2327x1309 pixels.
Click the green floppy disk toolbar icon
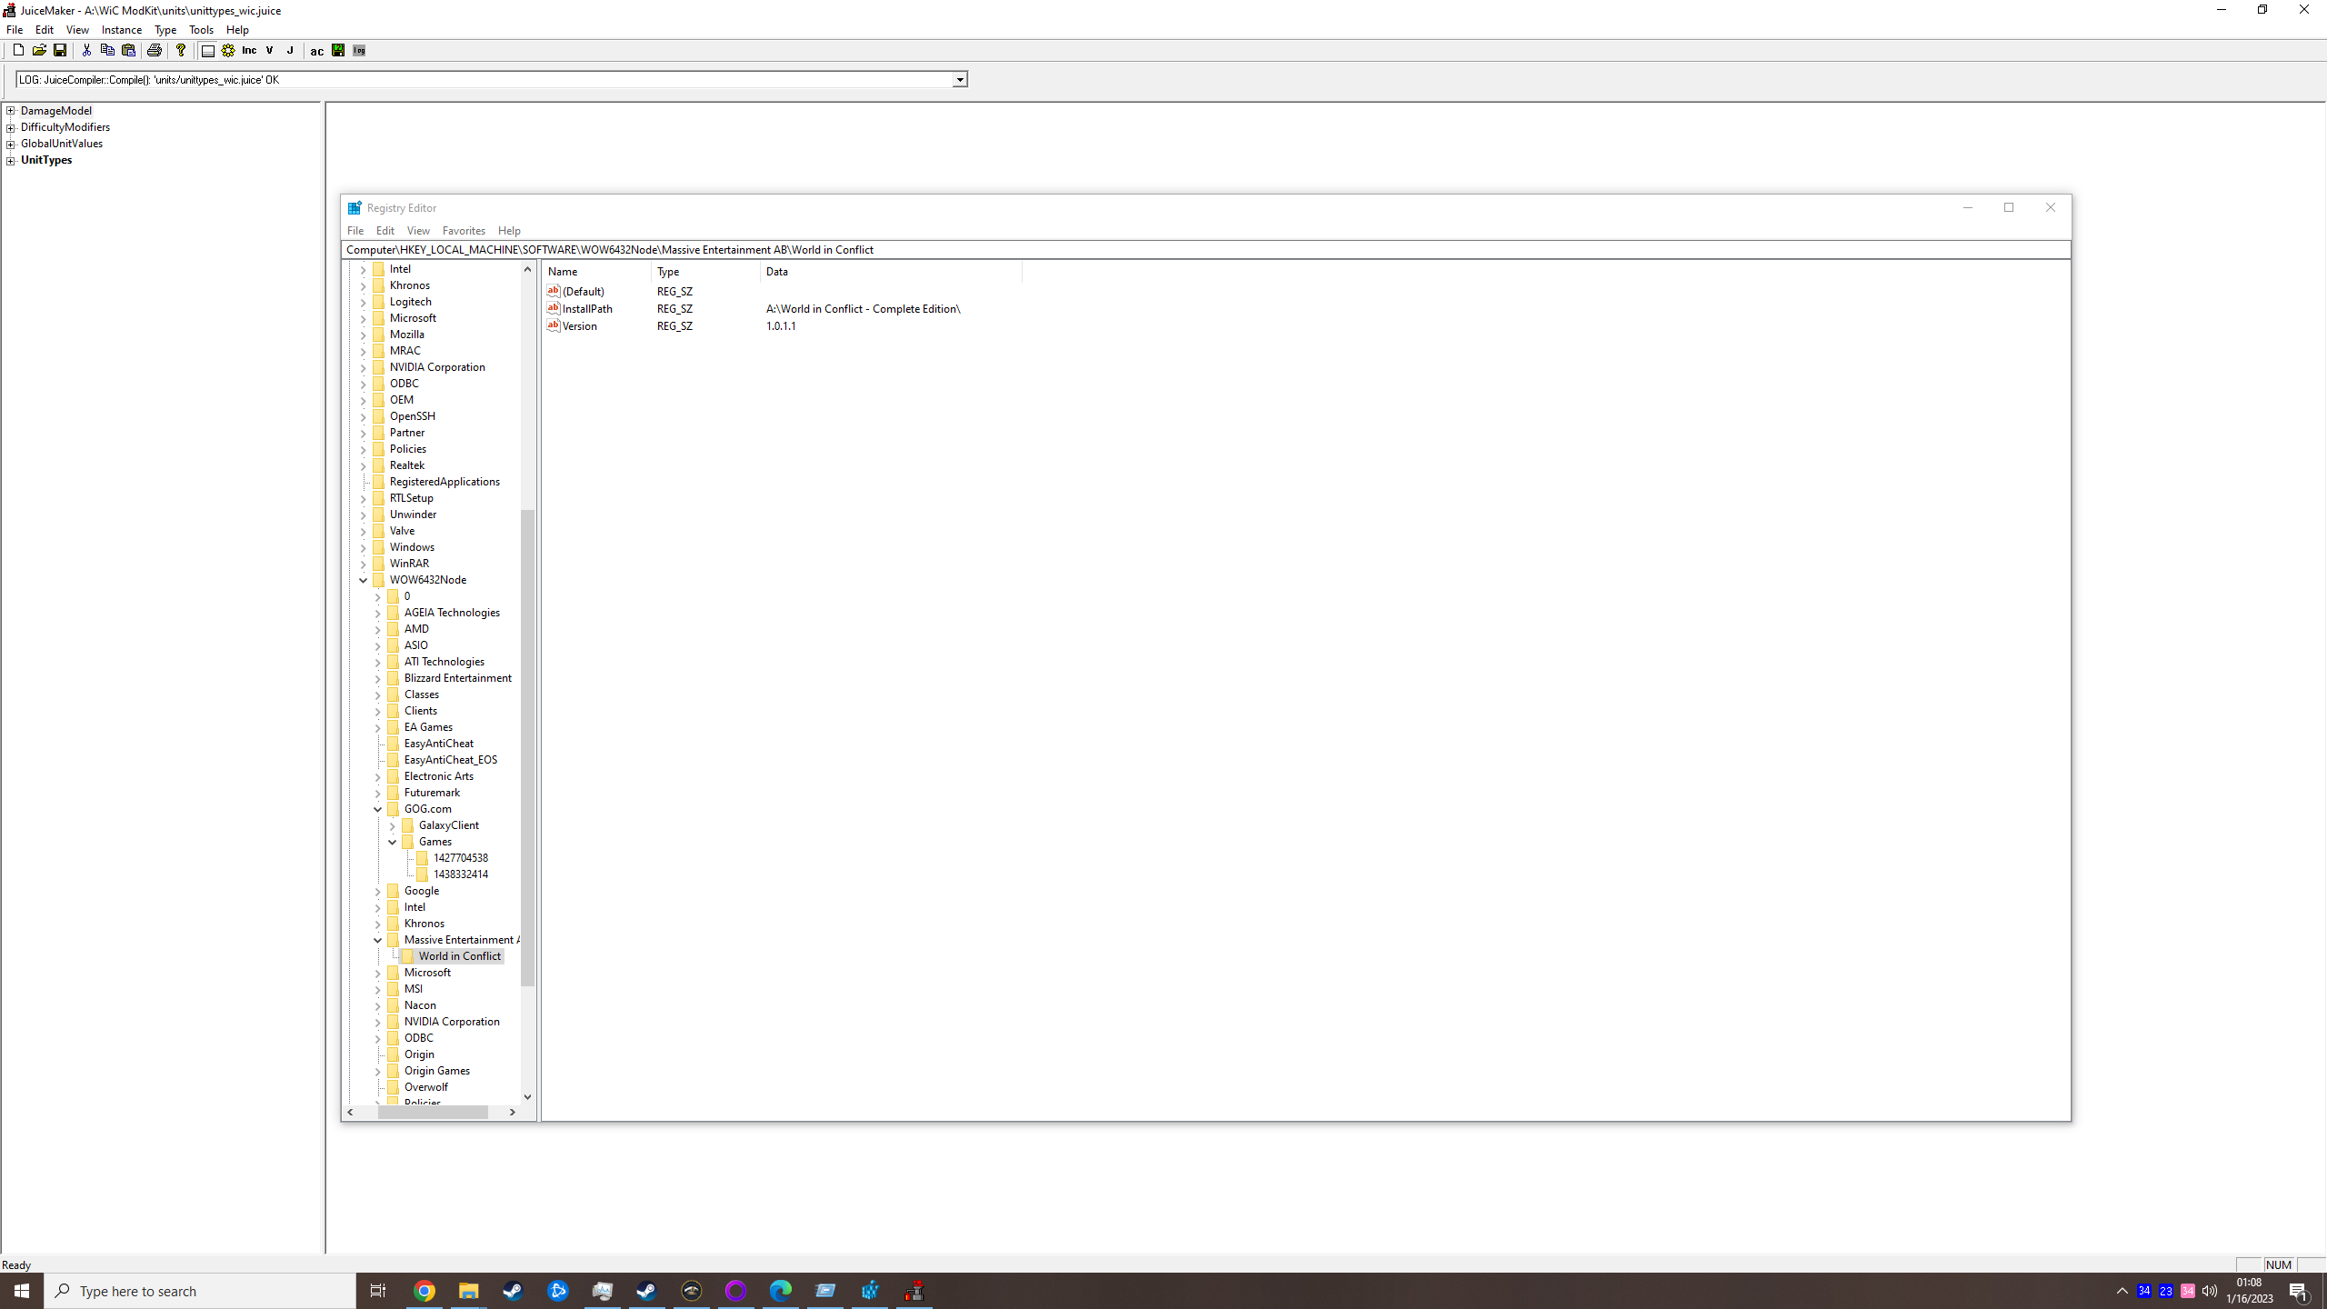[338, 50]
